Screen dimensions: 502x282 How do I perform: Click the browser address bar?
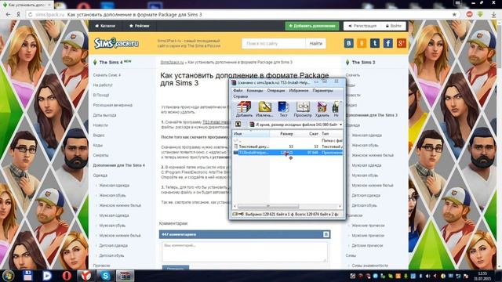240,14
